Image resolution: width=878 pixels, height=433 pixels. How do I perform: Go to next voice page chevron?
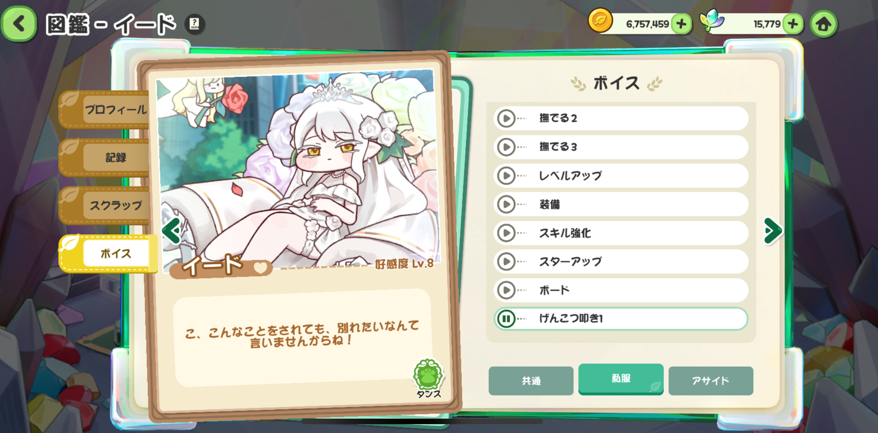pos(773,231)
